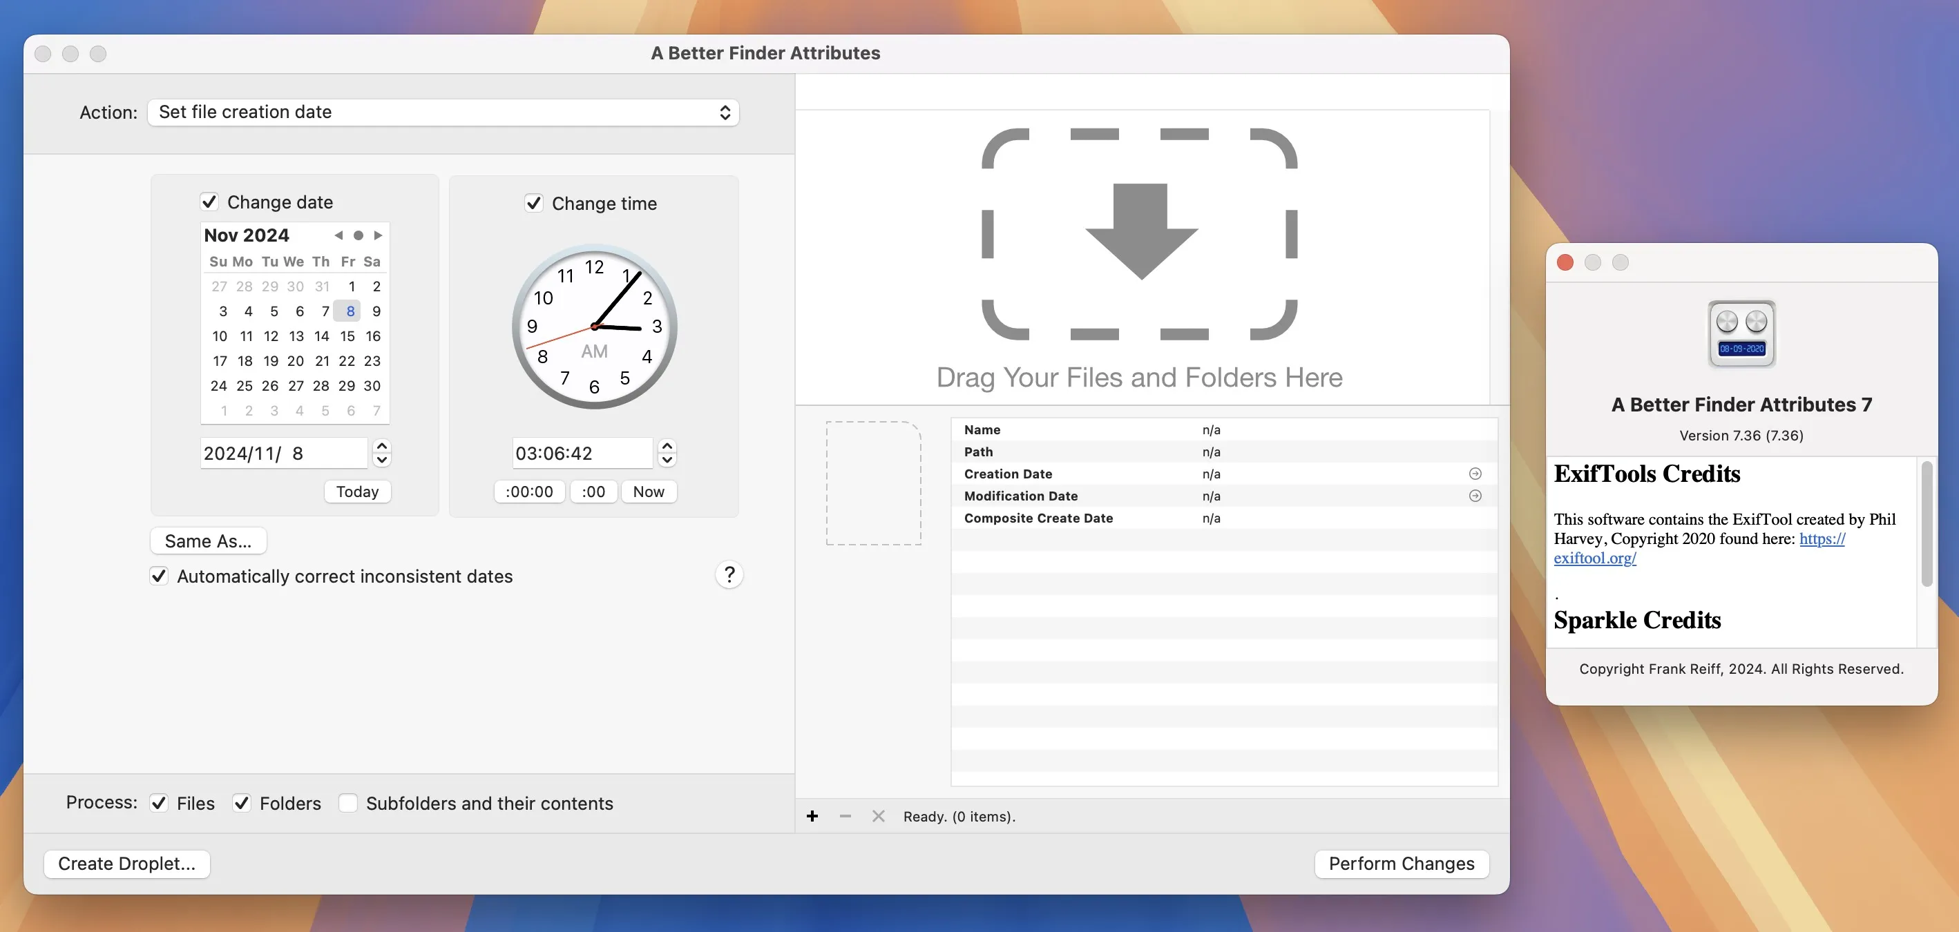Screen dimensions: 1959x932
Task: Select November 12 in calendar
Action: click(x=271, y=336)
